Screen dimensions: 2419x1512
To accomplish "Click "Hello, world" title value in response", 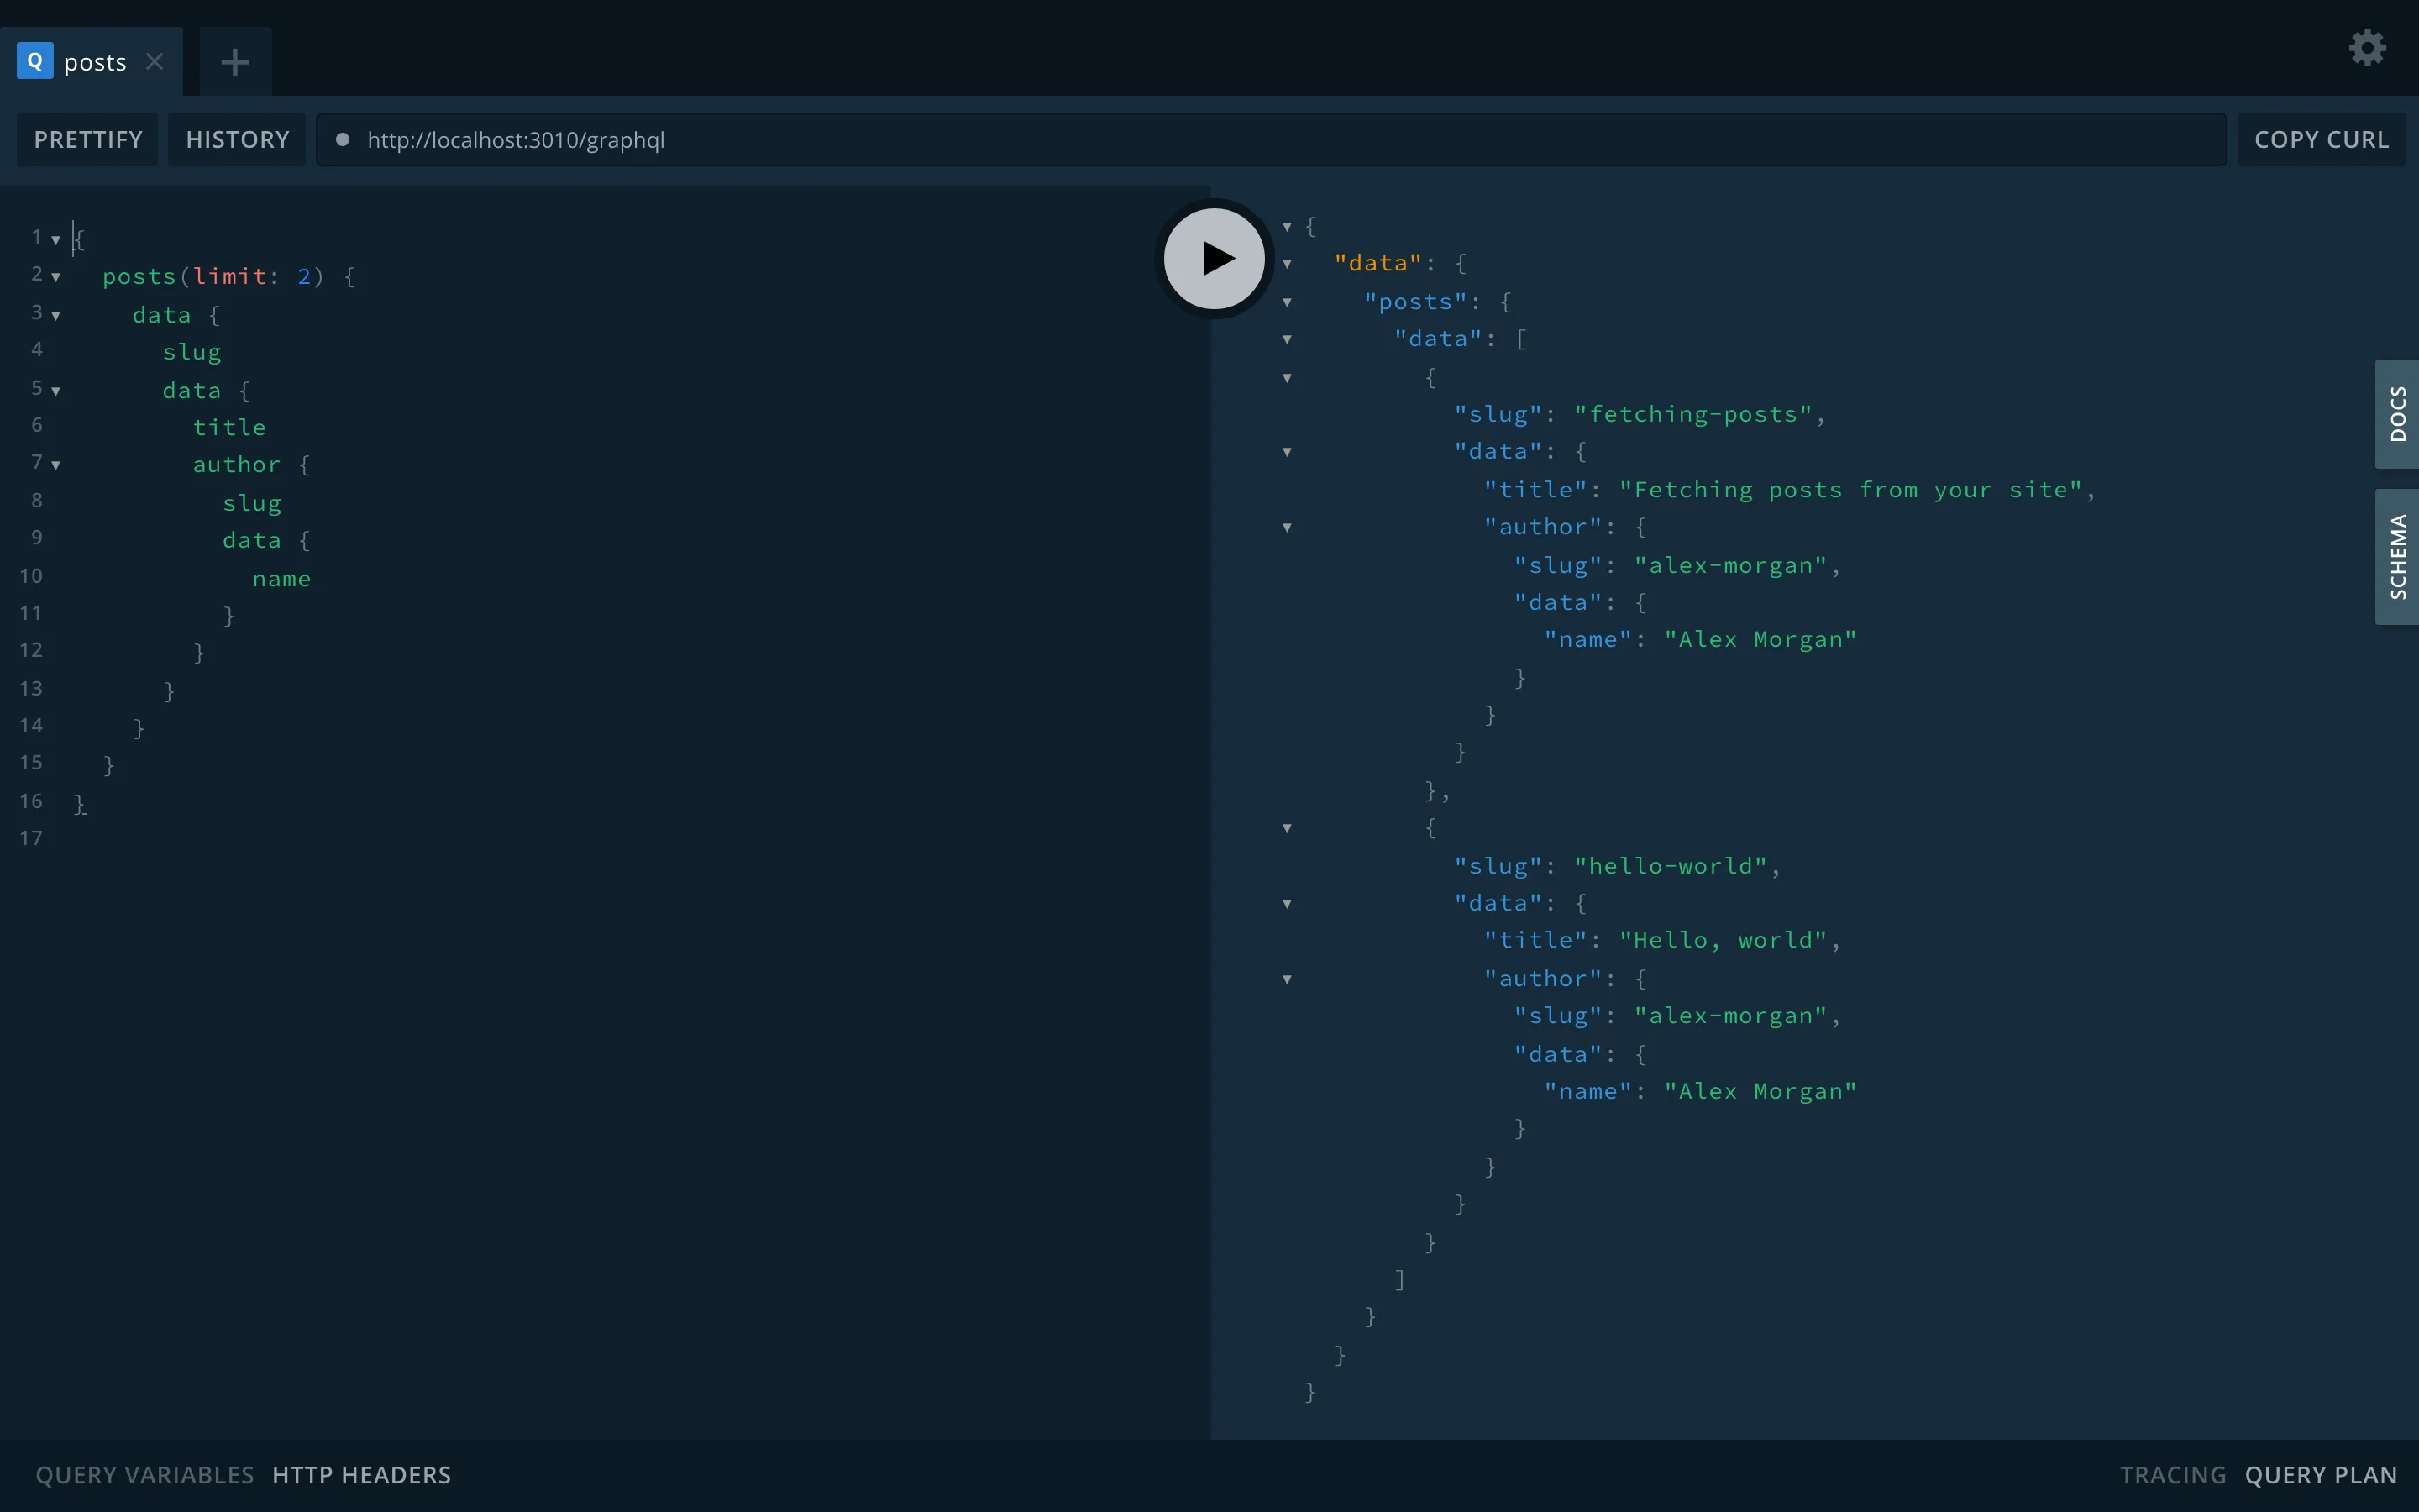I will [1724, 940].
